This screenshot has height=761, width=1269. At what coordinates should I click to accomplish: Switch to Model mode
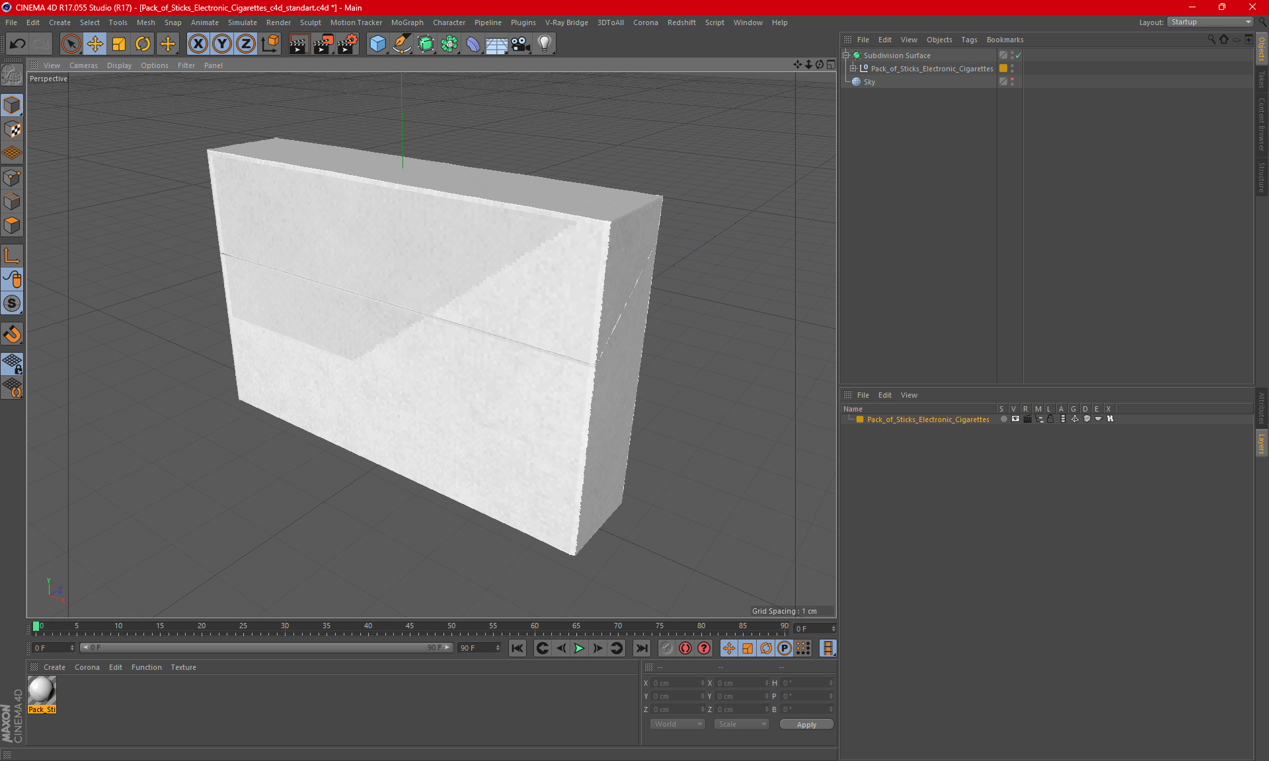click(12, 106)
